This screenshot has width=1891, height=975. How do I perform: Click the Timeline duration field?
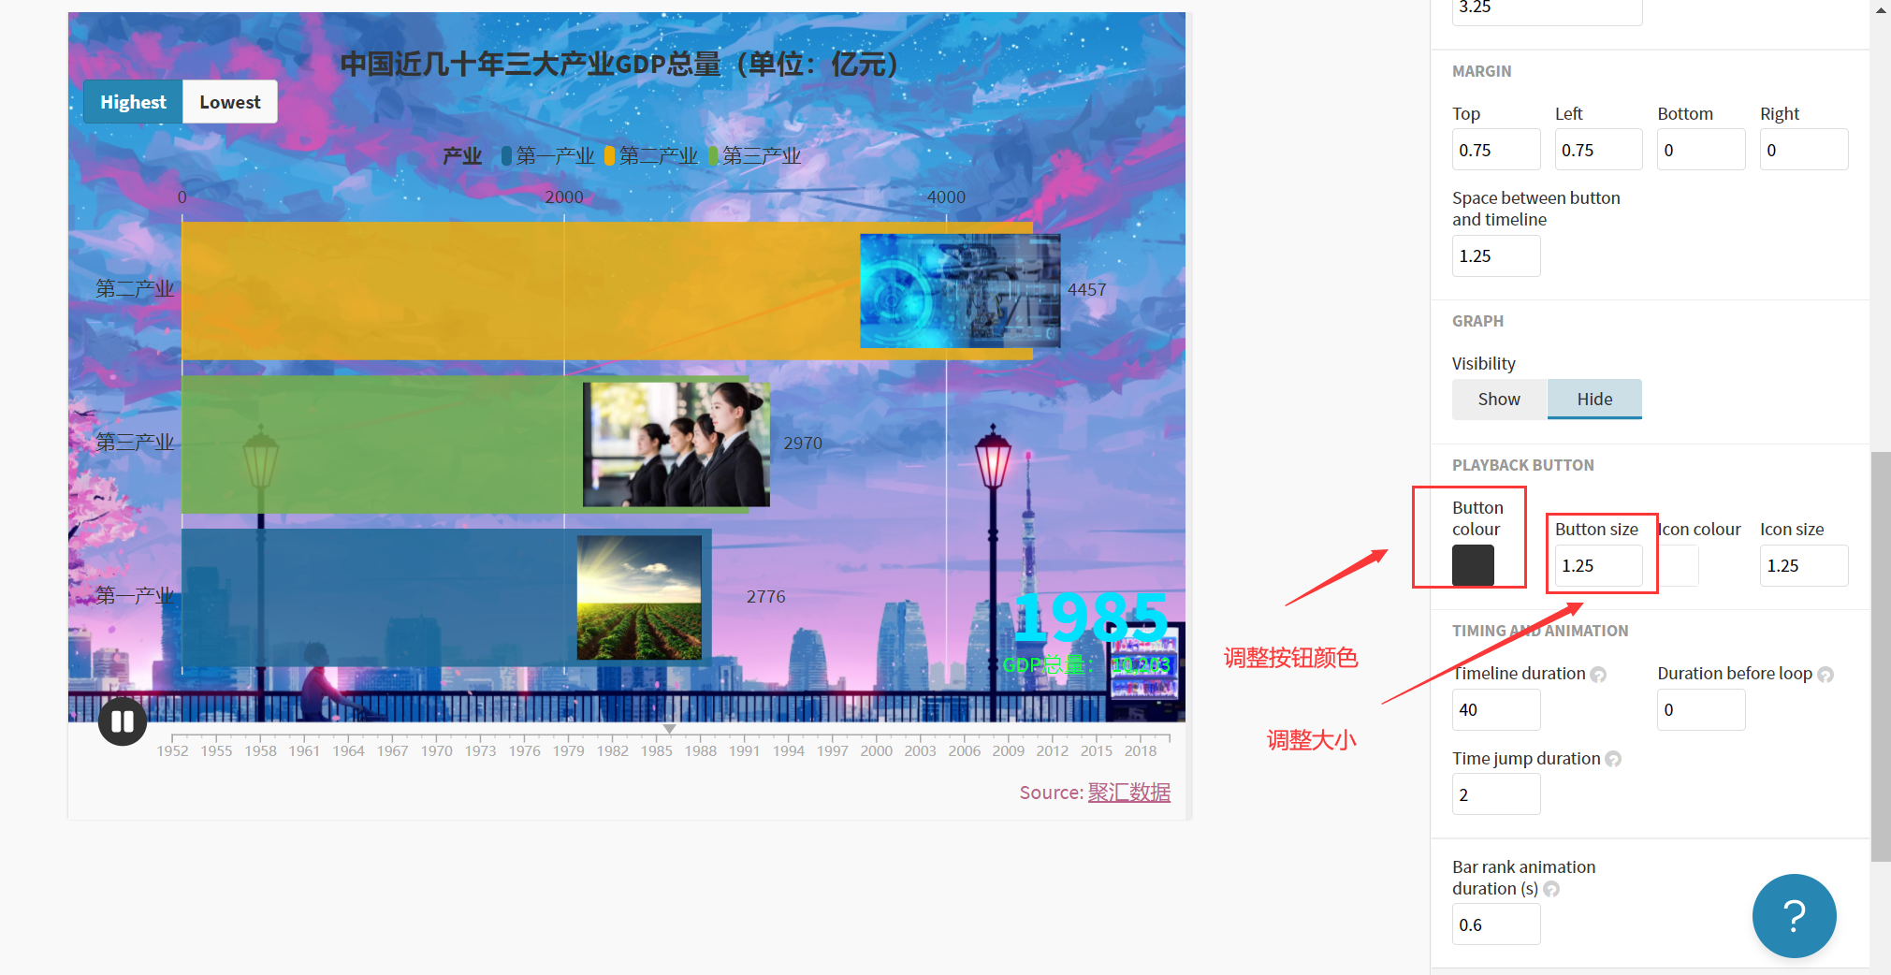pyautogui.click(x=1495, y=709)
